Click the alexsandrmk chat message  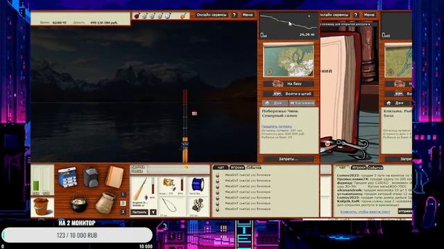point(375,190)
